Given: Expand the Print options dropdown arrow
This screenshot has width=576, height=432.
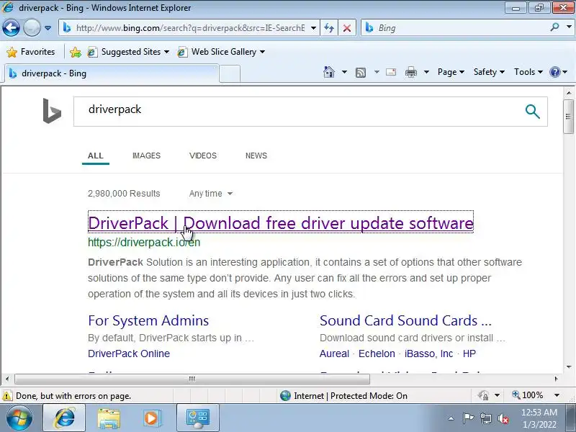Looking at the screenshot, I should pyautogui.click(x=426, y=72).
